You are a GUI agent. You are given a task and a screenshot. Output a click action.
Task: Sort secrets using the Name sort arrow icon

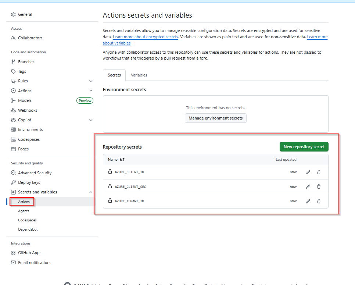(122, 160)
